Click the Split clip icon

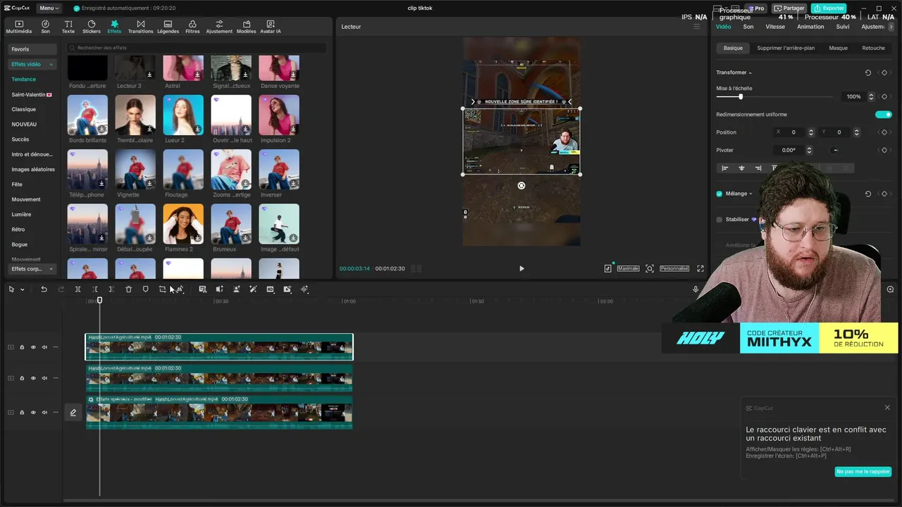pyautogui.click(x=78, y=289)
